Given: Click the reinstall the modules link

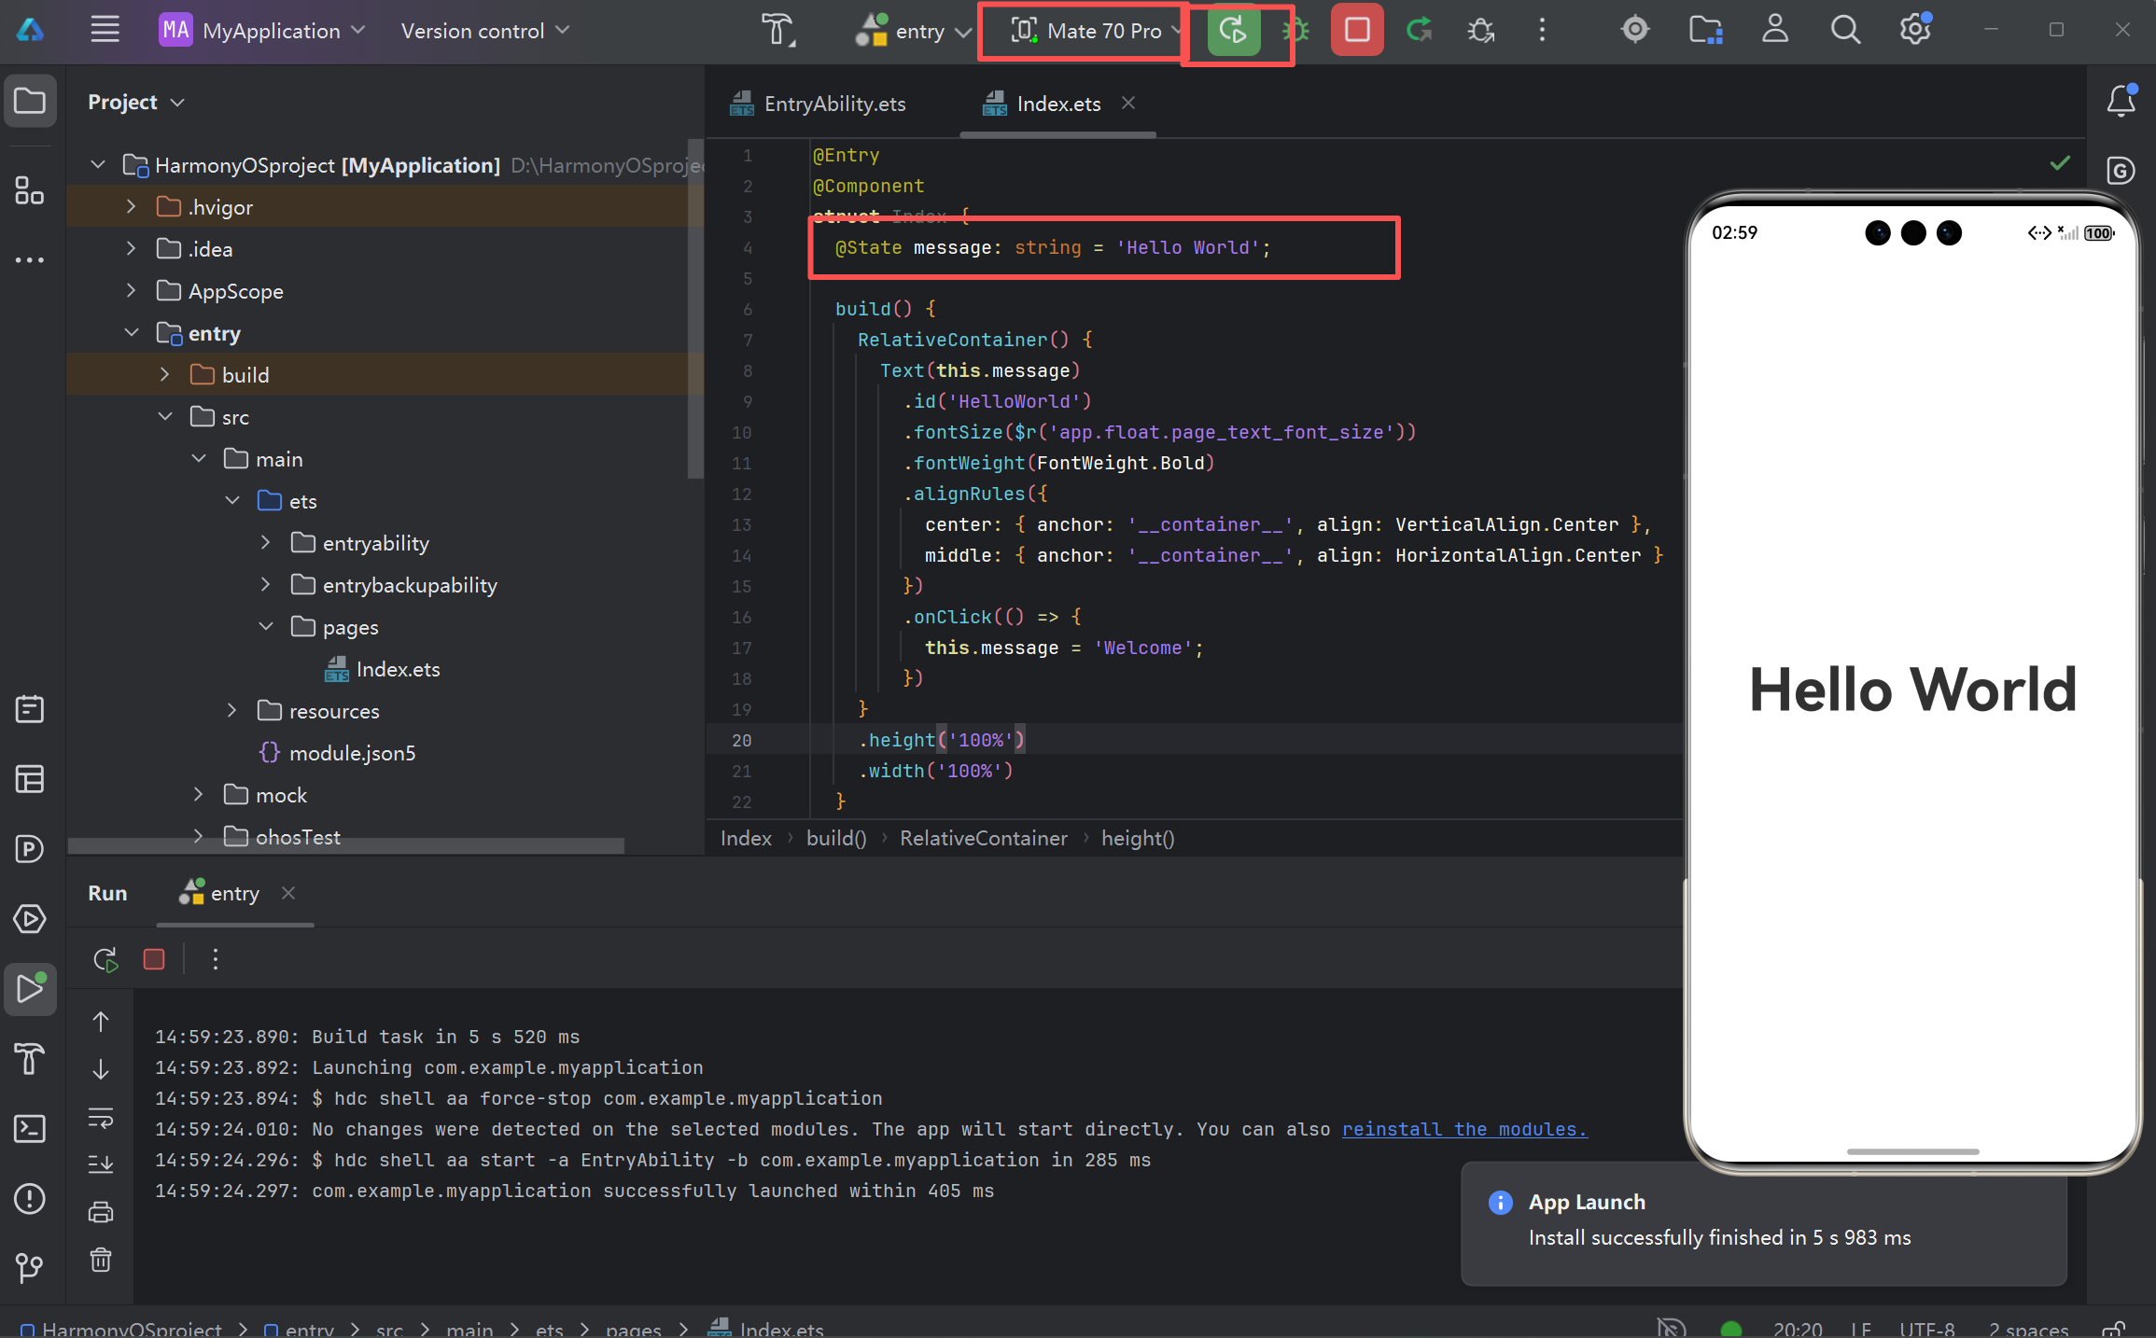Looking at the screenshot, I should [1463, 1129].
